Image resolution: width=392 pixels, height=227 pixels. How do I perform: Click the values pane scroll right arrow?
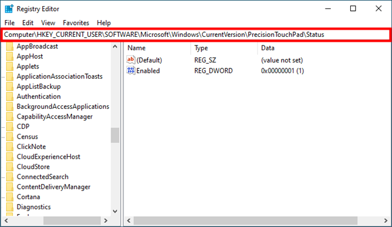coord(386,220)
